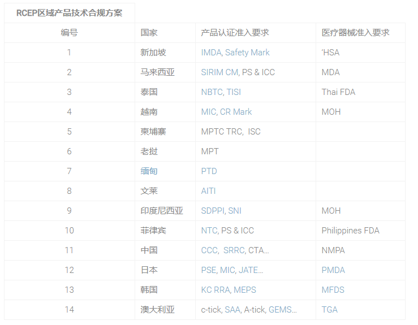The width and height of the screenshot is (418, 325).
Task: Open the 缅甸 country link
Action: click(x=149, y=171)
